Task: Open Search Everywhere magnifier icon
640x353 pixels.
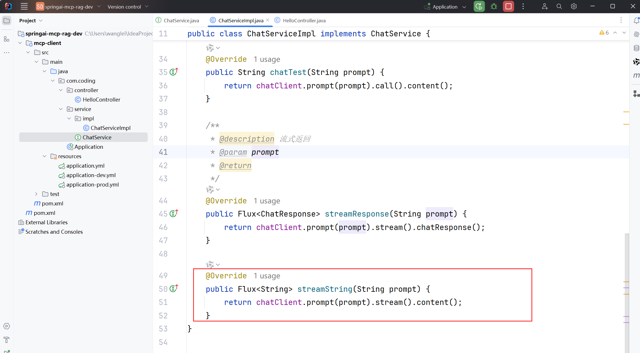Action: click(x=559, y=7)
